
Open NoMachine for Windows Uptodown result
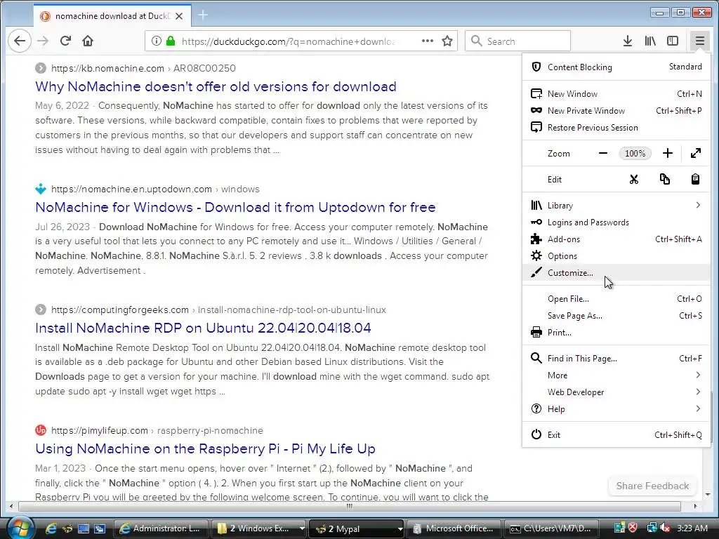click(x=235, y=207)
